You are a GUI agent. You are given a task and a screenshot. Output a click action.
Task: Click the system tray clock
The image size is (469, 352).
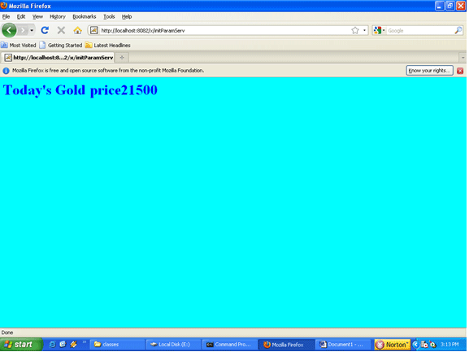click(x=449, y=345)
